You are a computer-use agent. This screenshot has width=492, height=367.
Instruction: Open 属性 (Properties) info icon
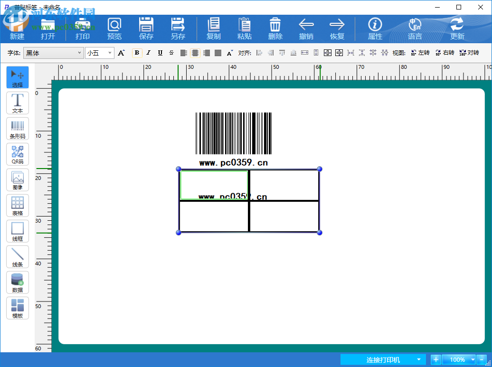(x=375, y=28)
